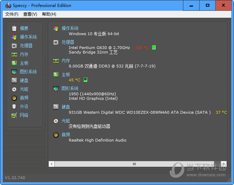Open the 摘要 summary sidebar icon
Screen dimensions: 234x185
[14, 28]
